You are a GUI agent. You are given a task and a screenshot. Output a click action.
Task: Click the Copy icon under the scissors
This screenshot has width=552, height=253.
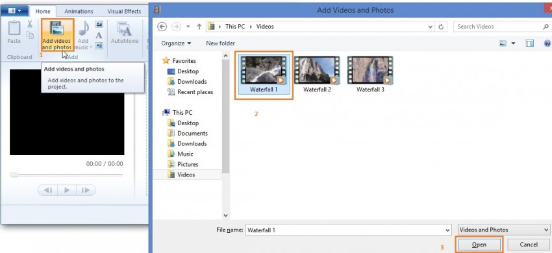(x=30, y=34)
